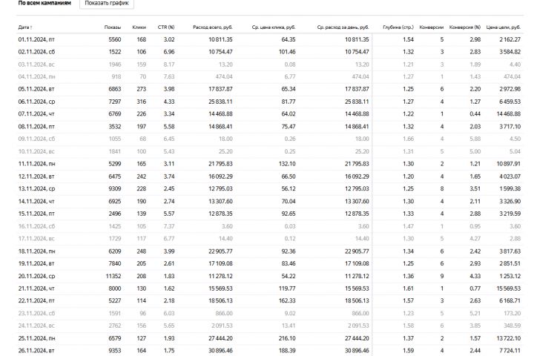Viewport: 534px width, 356px height.
Task: Select date row 22.11.2024, пт
Action: tap(36, 300)
